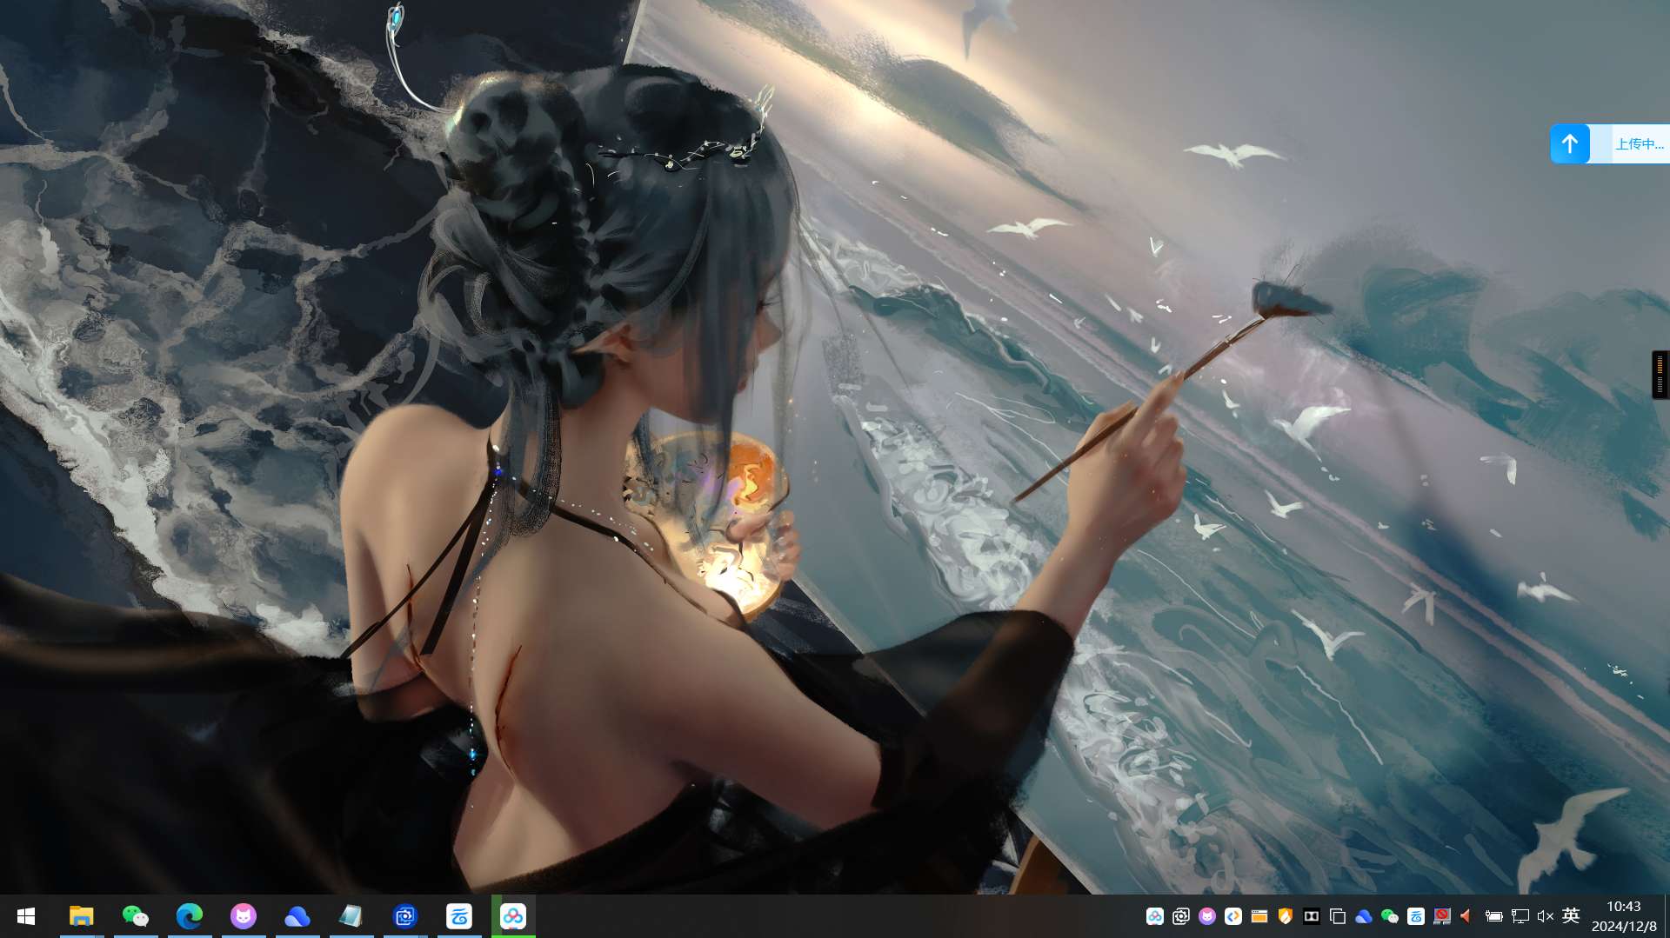Click the red blocked monitor tray icon
The image size is (1670, 938).
(x=1442, y=916)
